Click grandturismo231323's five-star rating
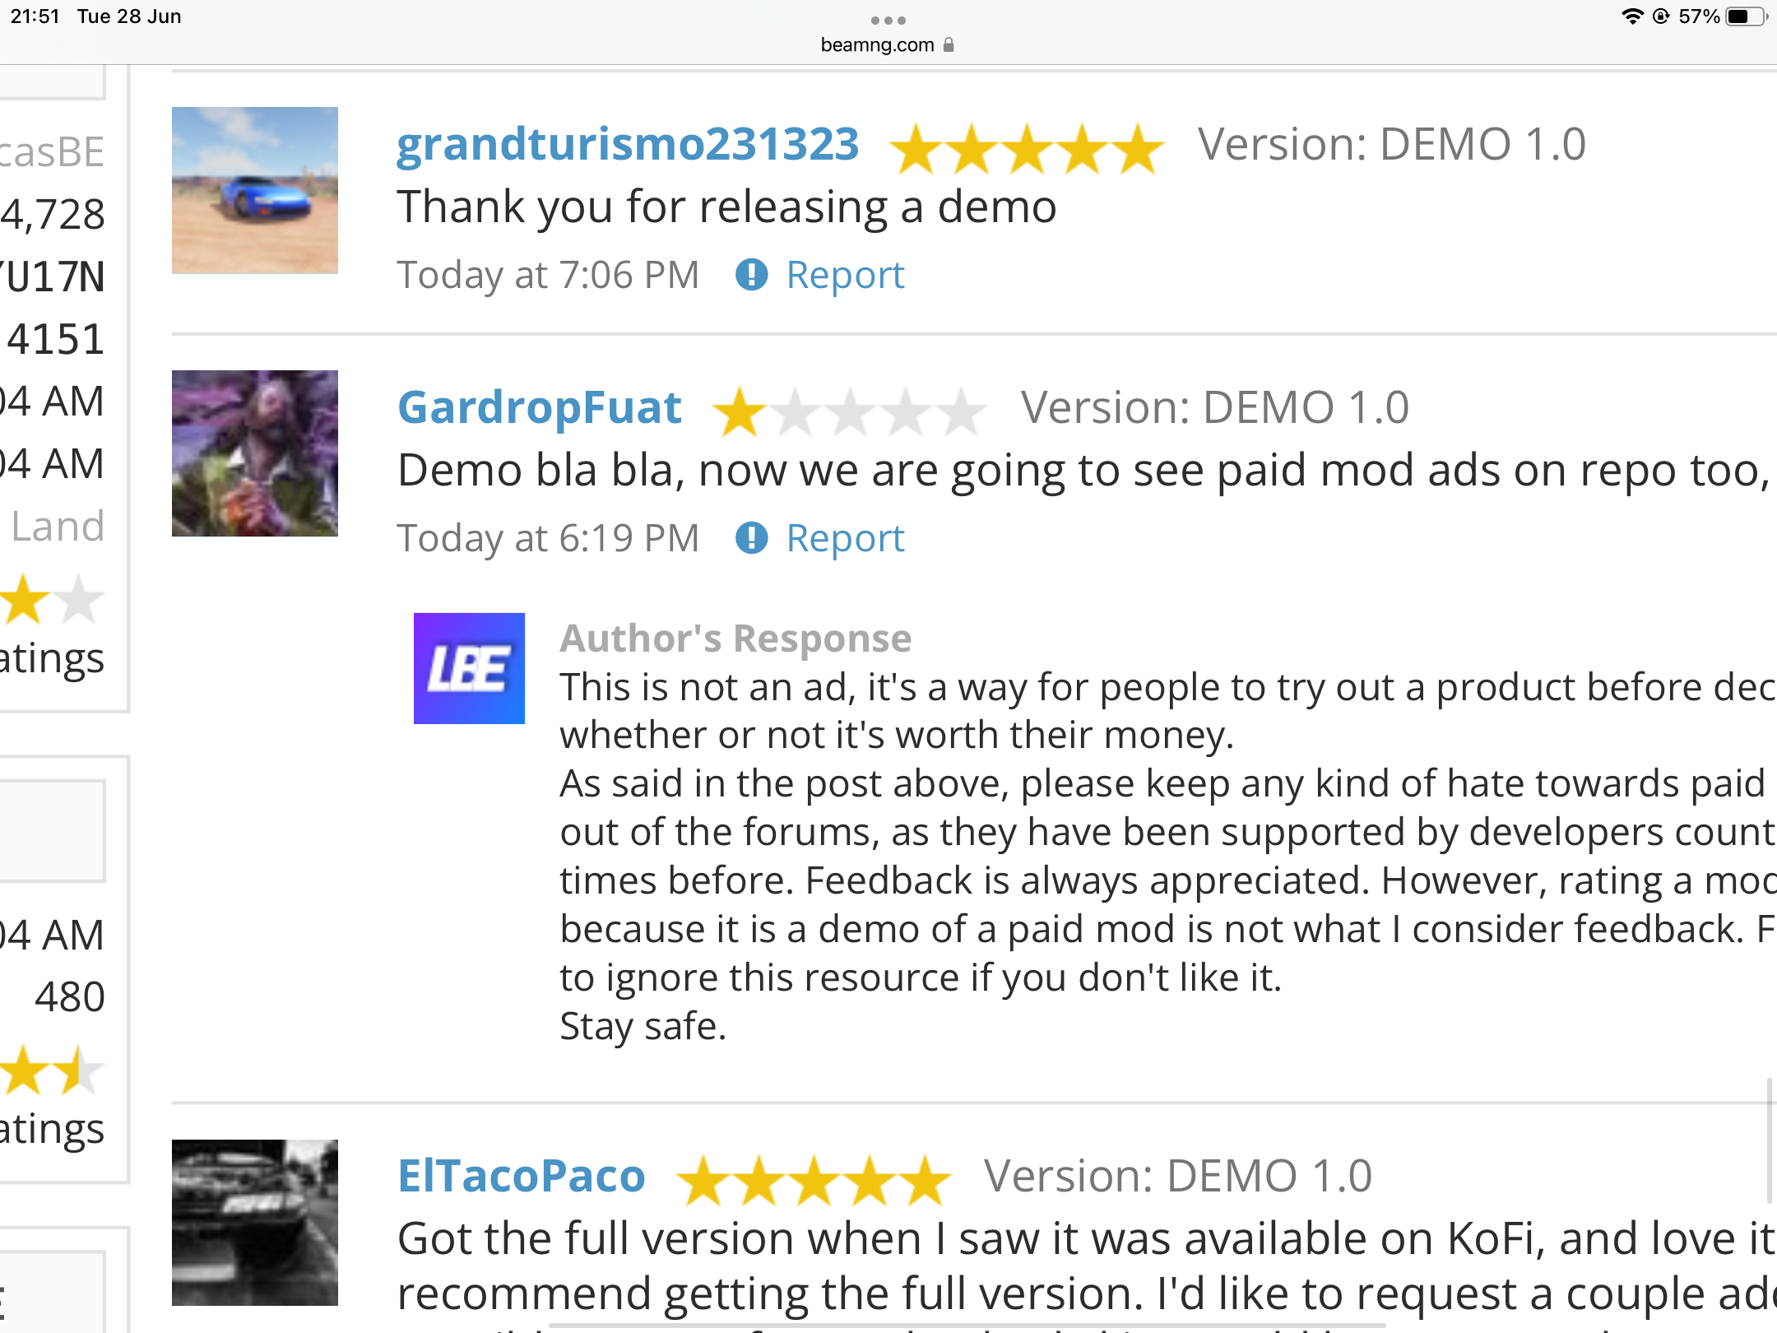Screen dimensions: 1777x1333 click(1027, 149)
